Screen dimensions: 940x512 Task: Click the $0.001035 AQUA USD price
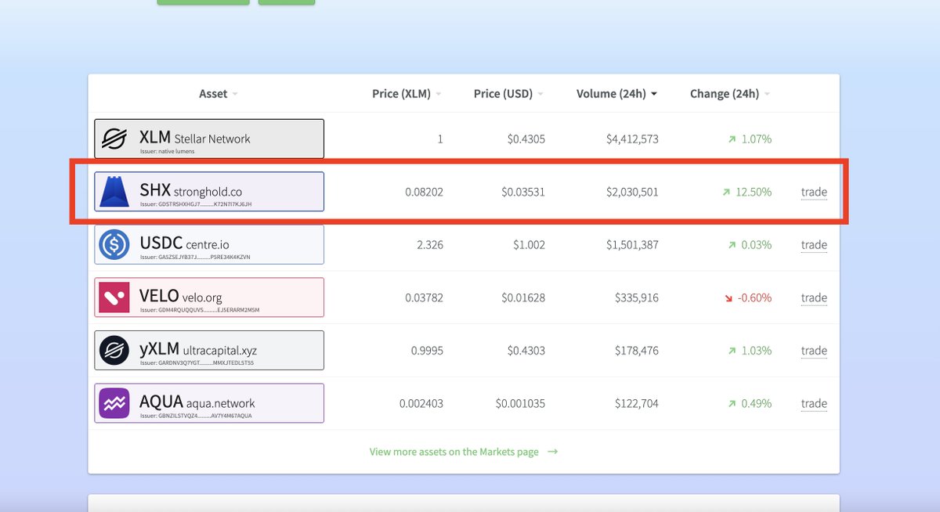520,404
